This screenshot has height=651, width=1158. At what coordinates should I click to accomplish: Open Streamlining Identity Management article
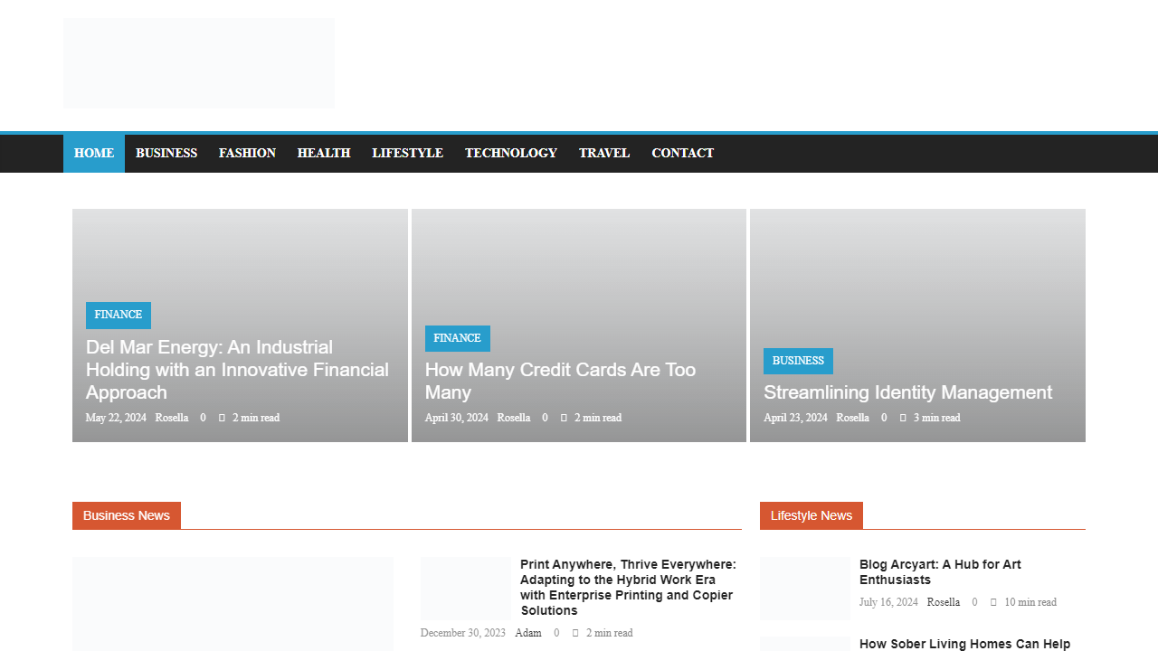pyautogui.click(x=907, y=392)
